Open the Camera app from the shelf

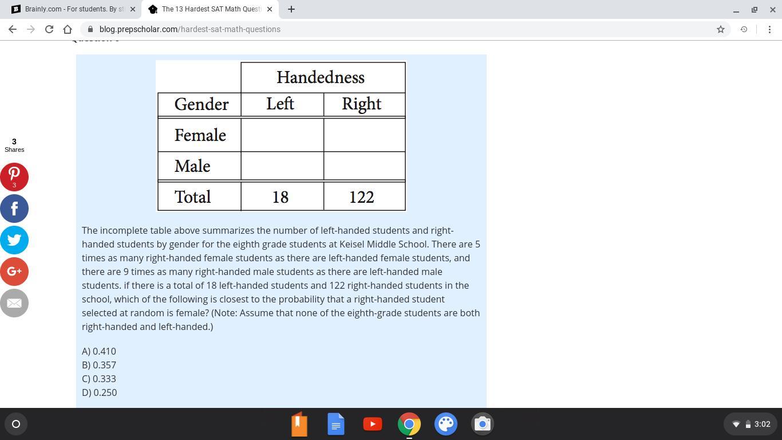(x=483, y=424)
